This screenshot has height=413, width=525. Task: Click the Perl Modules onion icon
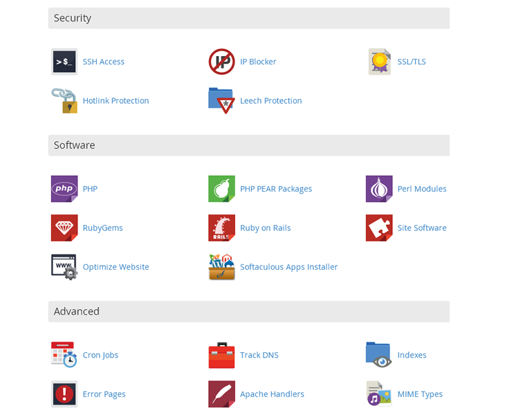point(379,189)
